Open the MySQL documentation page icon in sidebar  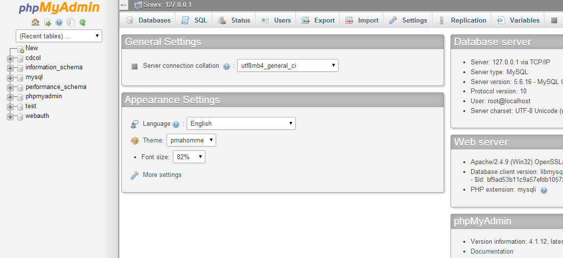[x=71, y=22]
